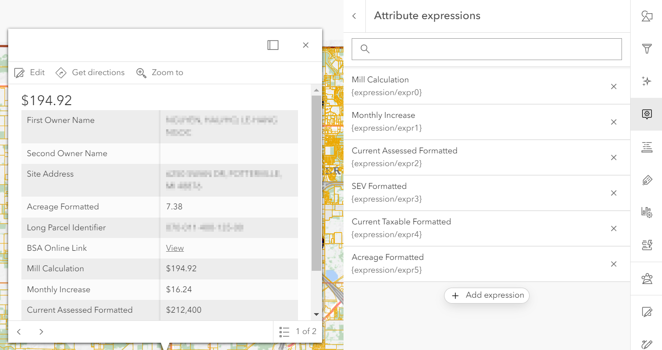The image size is (662, 350).
Task: Open the Filter panel using the funnel icon
Action: coord(647,48)
